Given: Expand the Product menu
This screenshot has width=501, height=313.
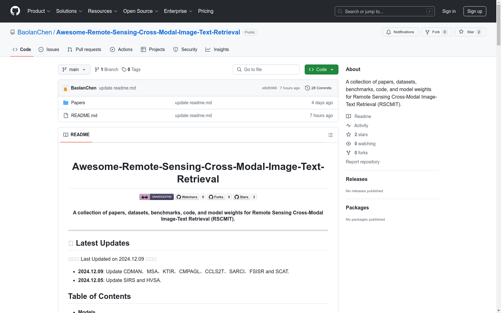Looking at the screenshot, I should 39,11.
